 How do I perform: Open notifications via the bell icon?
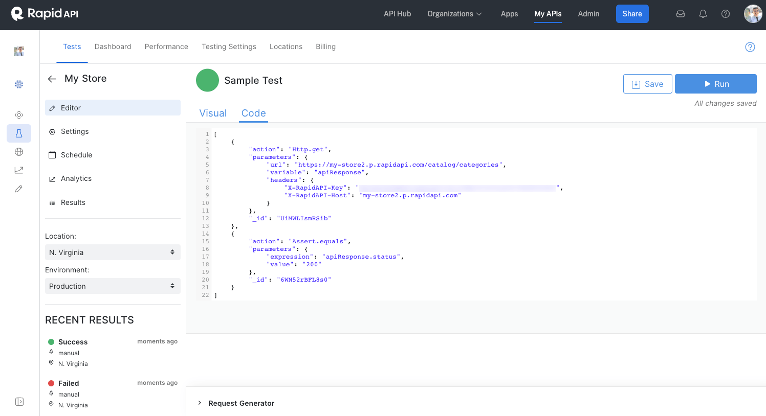(703, 14)
